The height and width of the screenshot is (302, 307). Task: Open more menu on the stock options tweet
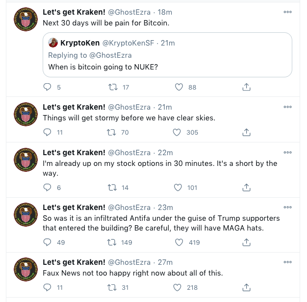point(288,152)
